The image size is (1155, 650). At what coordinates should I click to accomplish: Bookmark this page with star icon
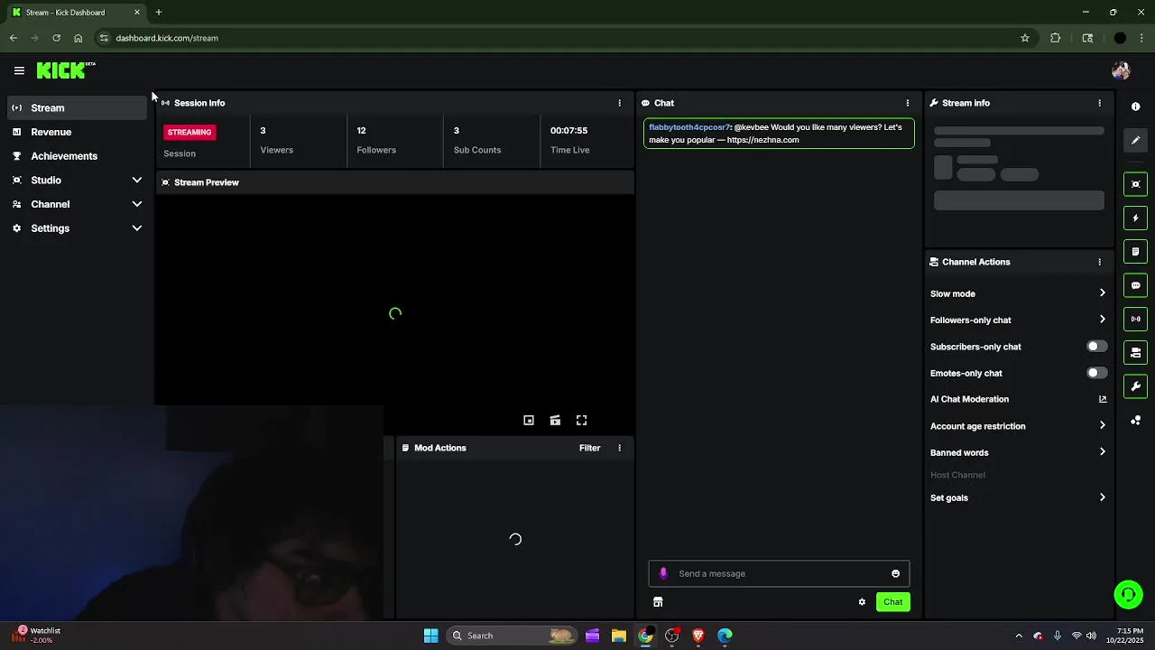1025,38
